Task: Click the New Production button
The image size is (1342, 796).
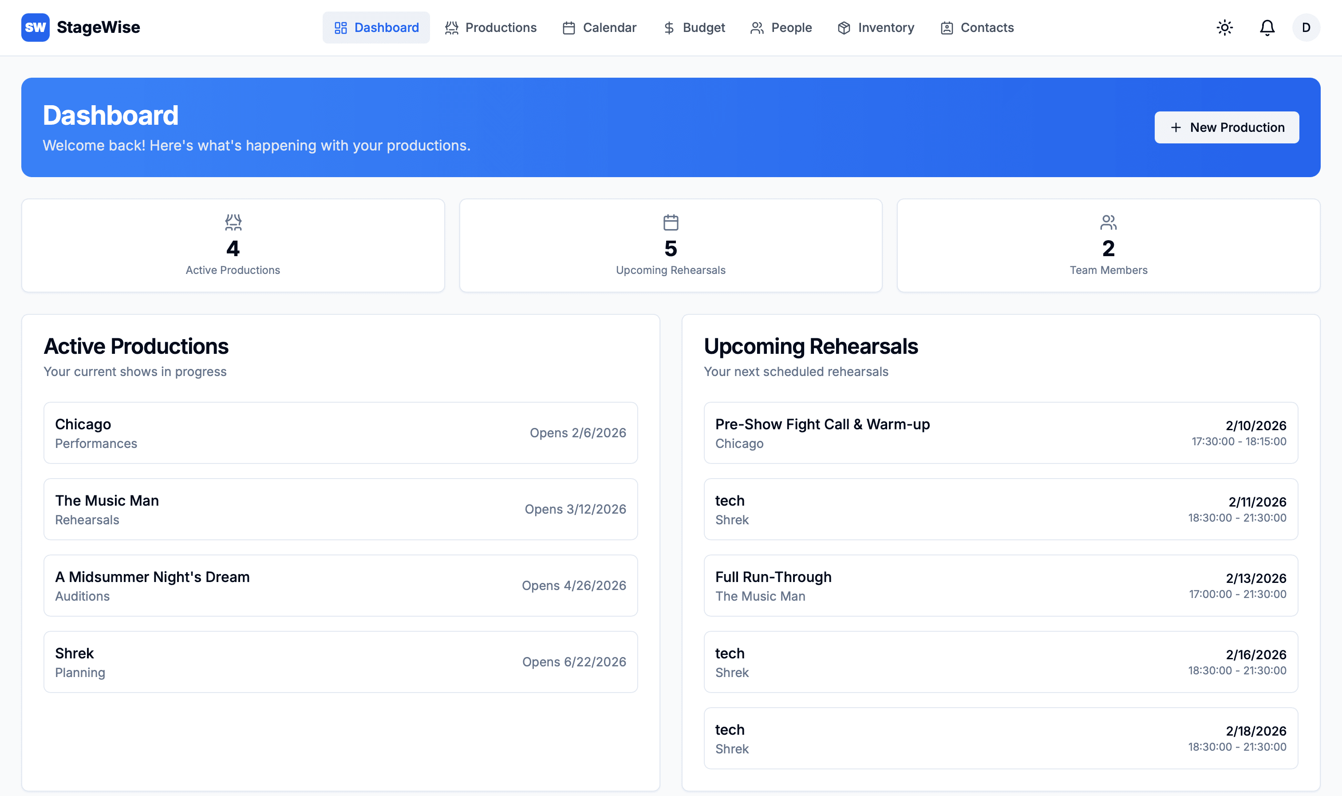Action: point(1226,127)
